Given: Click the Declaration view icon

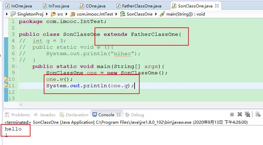Looking at the screenshot, I should click(x=62, y=115).
